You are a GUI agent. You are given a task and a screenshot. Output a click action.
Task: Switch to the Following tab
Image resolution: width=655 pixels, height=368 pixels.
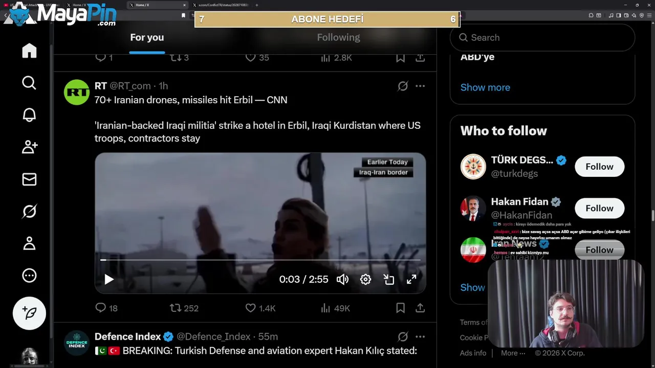[338, 38]
